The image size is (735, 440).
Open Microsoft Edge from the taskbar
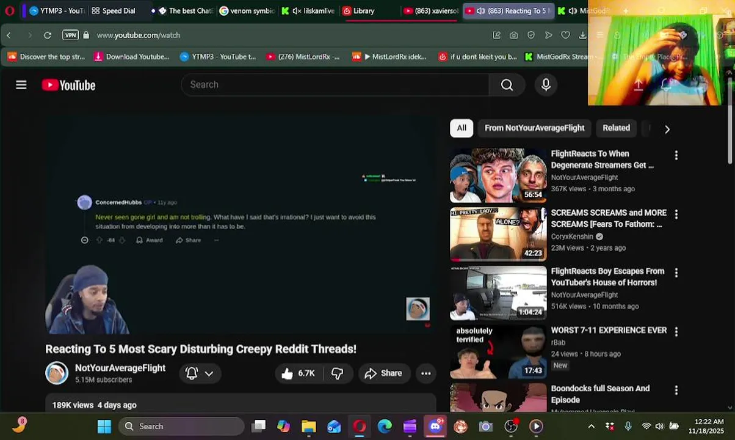[385, 427]
